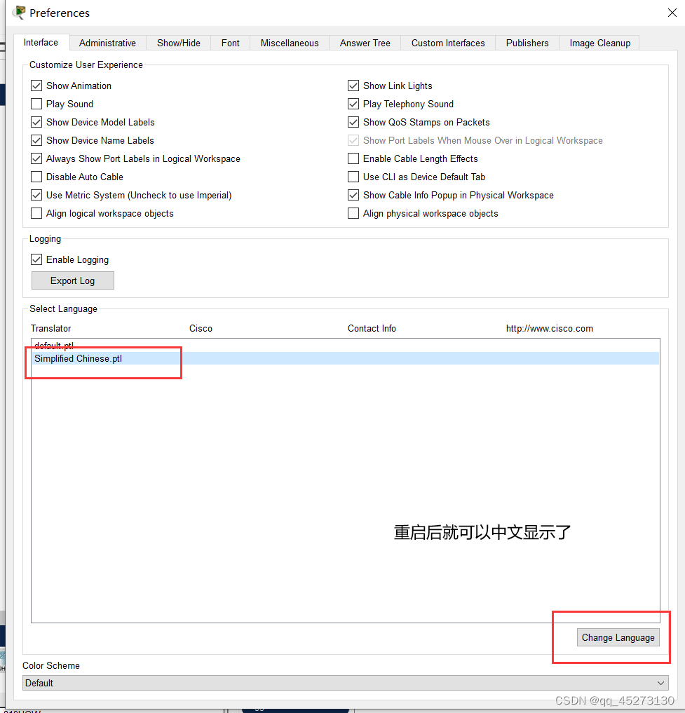Open the Administrative tab

pos(107,43)
